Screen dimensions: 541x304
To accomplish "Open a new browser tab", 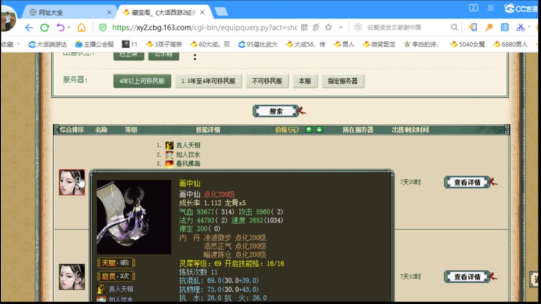I will click(x=221, y=11).
